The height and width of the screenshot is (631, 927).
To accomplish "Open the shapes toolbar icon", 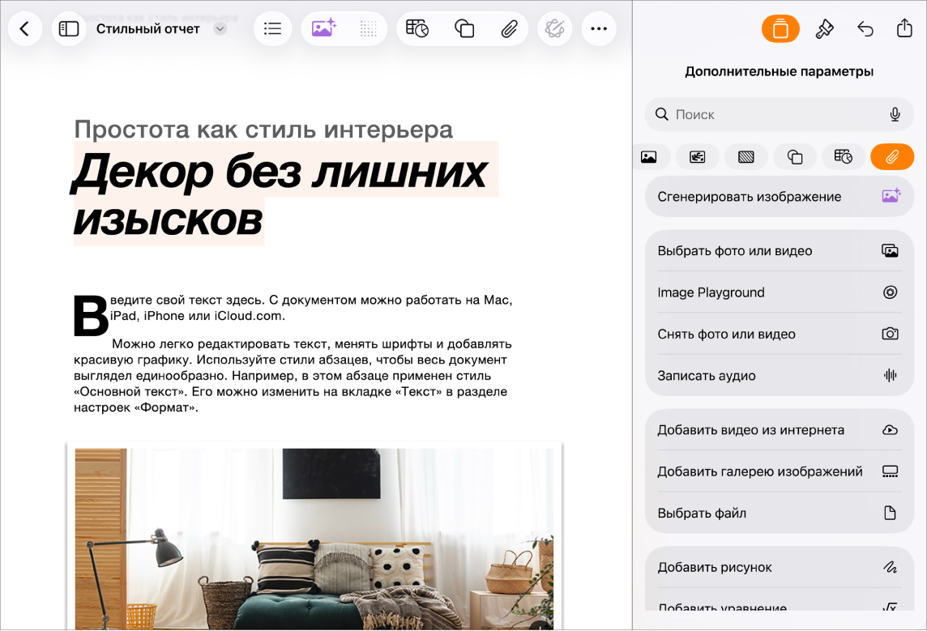I will coord(464,28).
